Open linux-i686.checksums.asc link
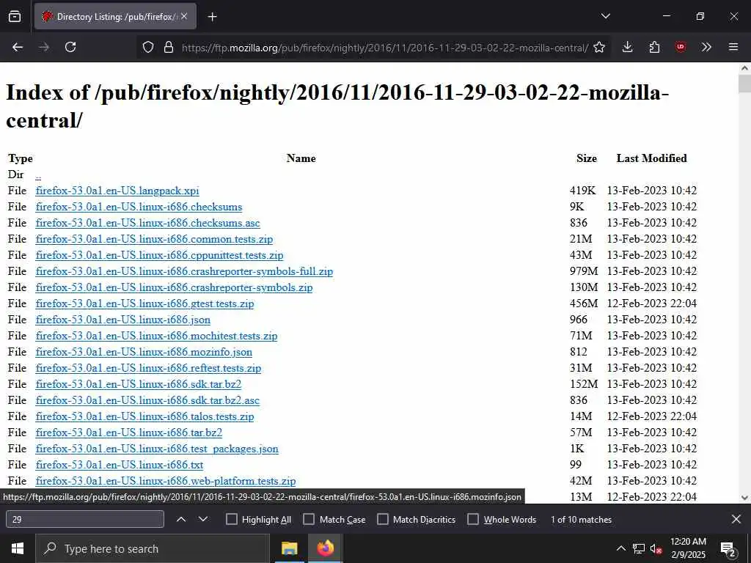 147,223
